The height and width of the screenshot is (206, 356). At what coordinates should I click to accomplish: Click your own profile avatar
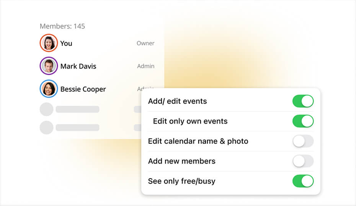pos(49,43)
